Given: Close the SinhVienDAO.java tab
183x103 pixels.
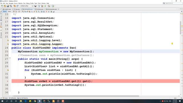Looking at the screenshot, I should (x=34, y=9).
